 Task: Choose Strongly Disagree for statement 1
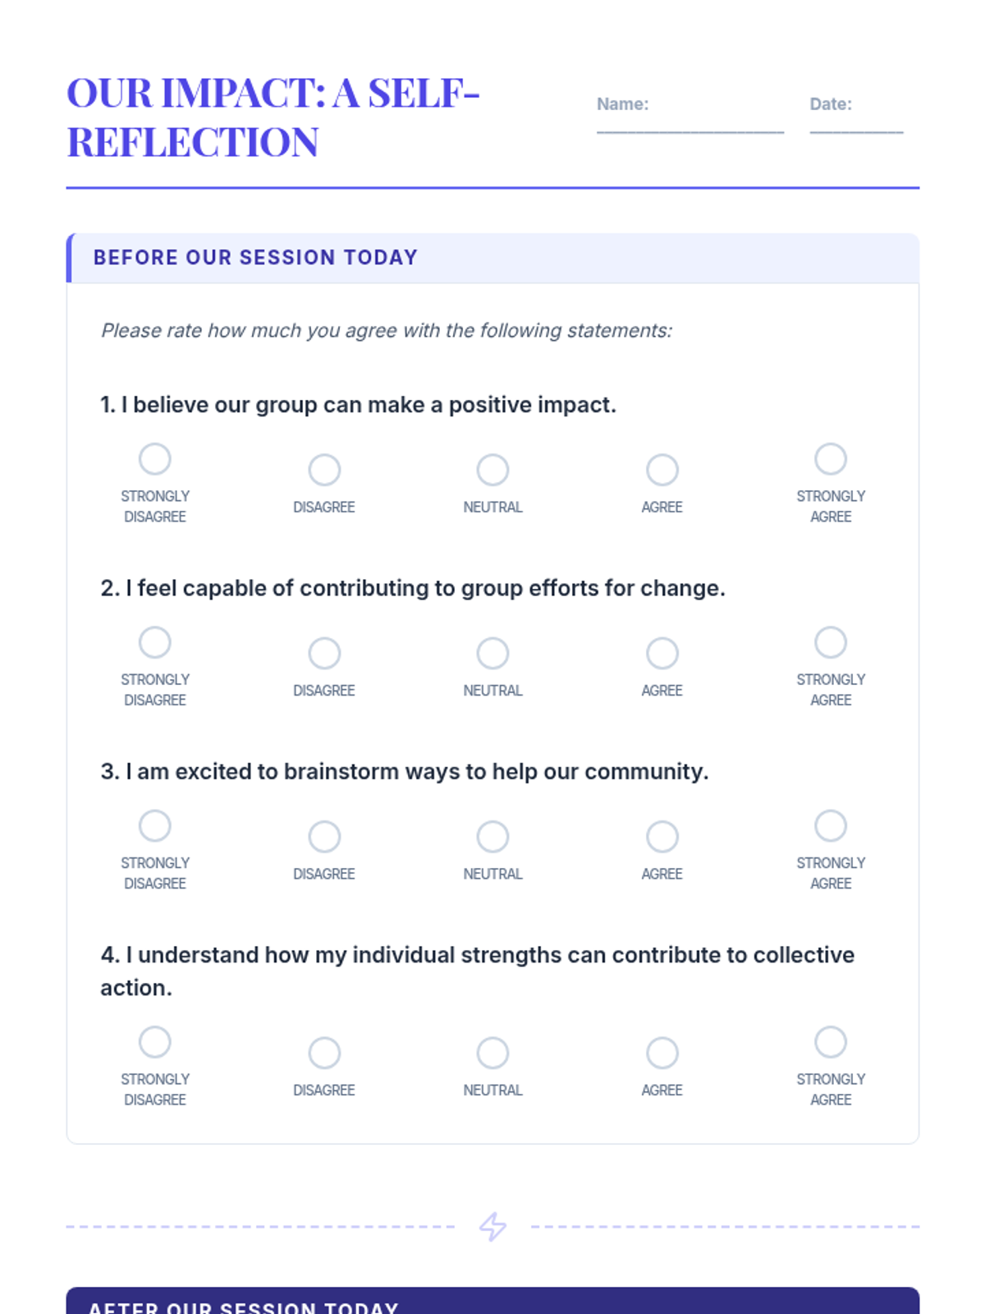(155, 459)
